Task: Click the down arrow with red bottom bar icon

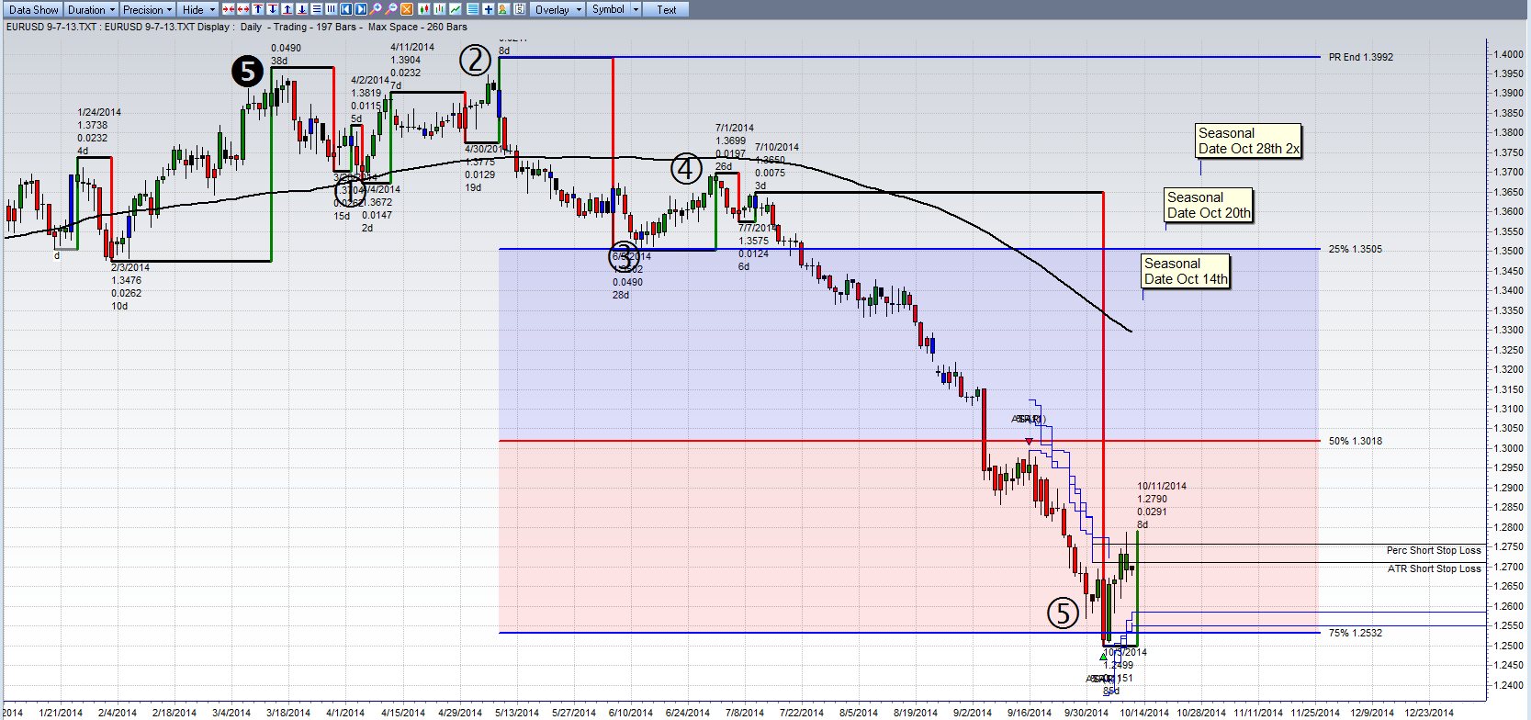Action: point(302,9)
